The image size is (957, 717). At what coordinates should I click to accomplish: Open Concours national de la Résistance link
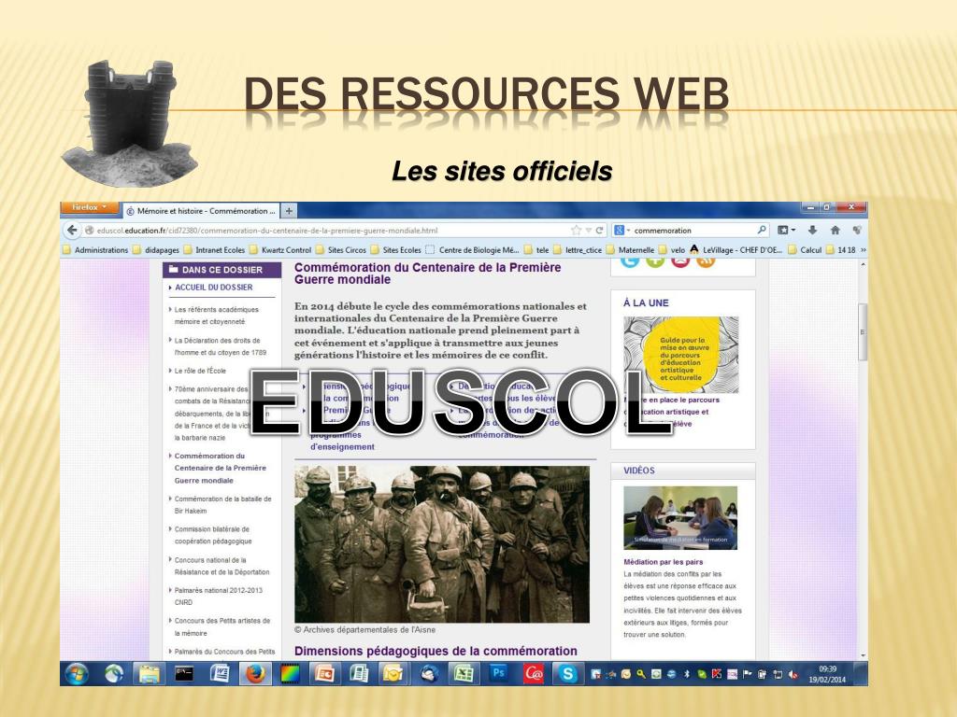pos(222,566)
